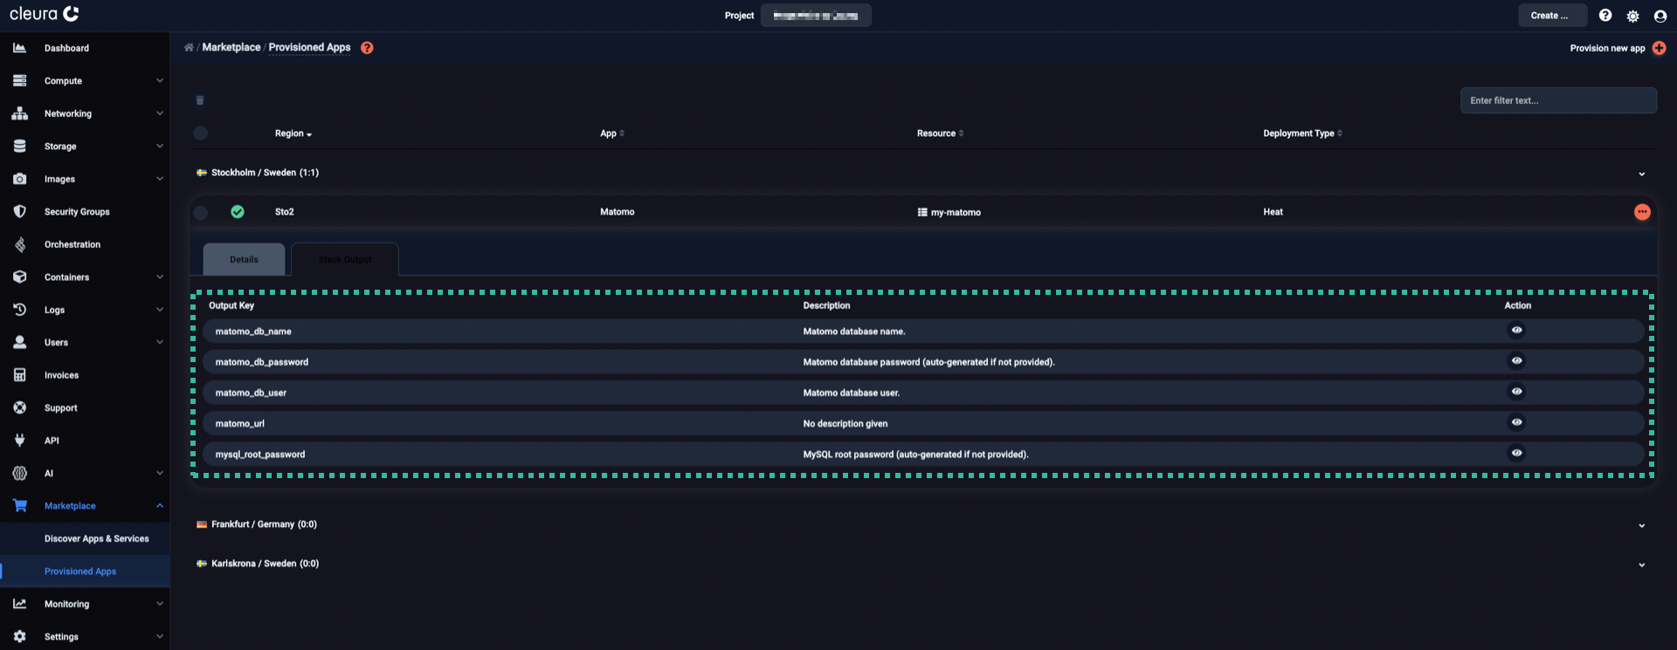The width and height of the screenshot is (1677, 650).
Task: Click the orange help icon beside Provisioned Apps
Action: (x=367, y=48)
